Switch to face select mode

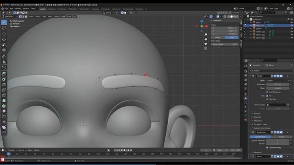(x=26, y=16)
